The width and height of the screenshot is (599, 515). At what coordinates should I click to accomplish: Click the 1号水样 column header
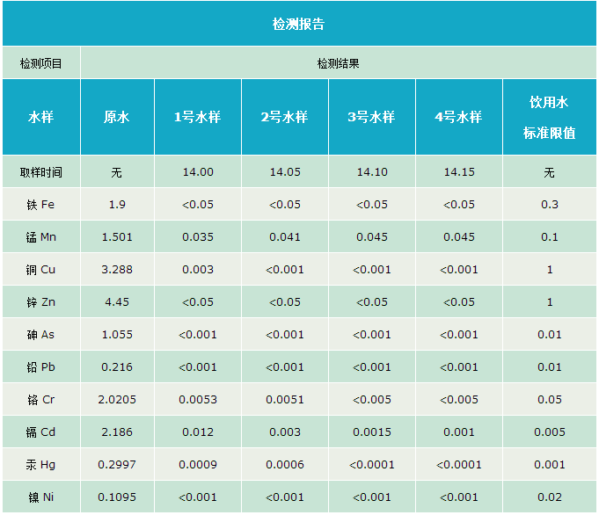point(198,117)
